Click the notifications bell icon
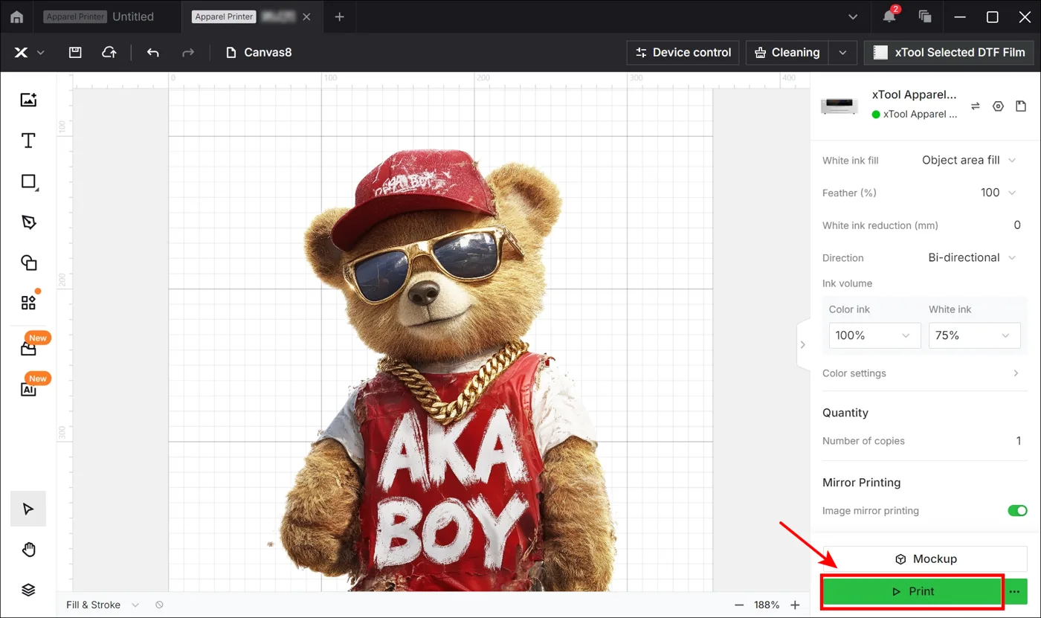The image size is (1041, 618). click(x=889, y=16)
